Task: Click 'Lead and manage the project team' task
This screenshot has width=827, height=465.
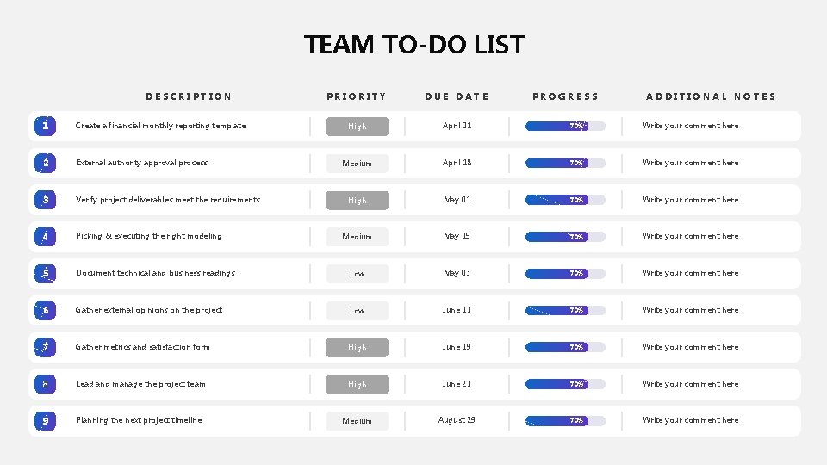Action: pyautogui.click(x=140, y=384)
